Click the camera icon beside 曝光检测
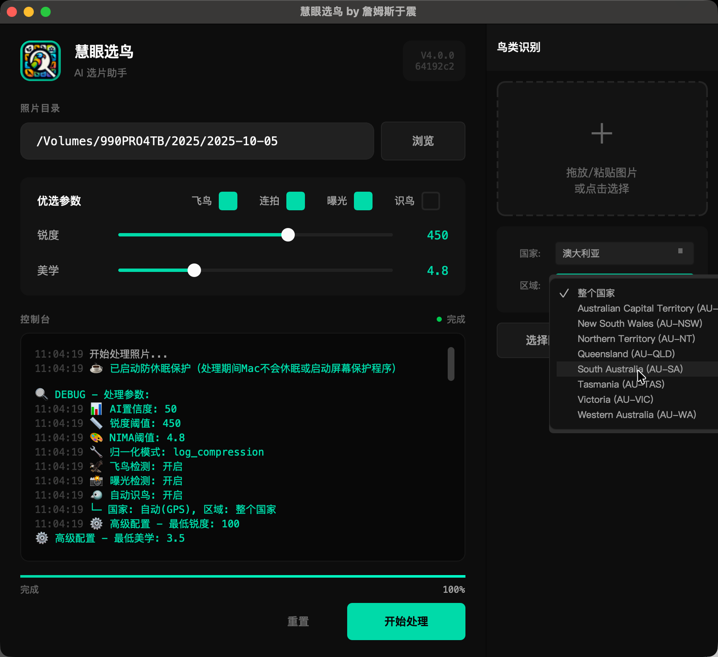This screenshot has height=657, width=718. (96, 481)
